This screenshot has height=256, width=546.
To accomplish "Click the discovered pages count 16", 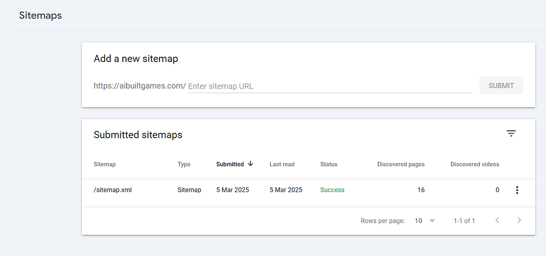I will pos(420,190).
